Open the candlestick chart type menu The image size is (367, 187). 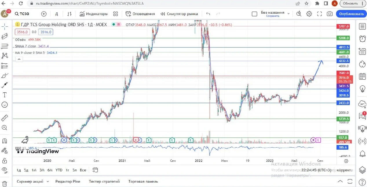[70, 14]
